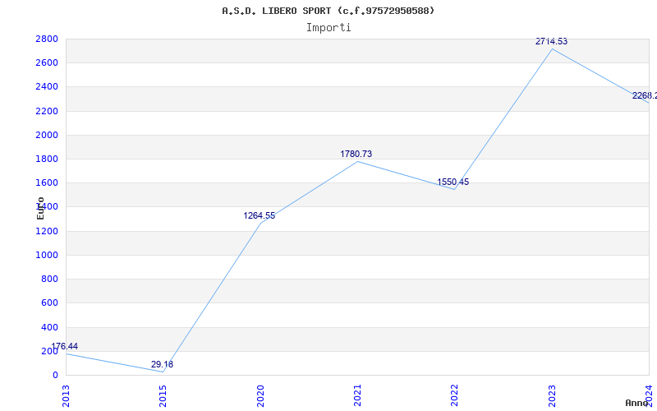Image resolution: width=657 pixels, height=411 pixels.
Task: Click the 2022 x-axis year label
Action: [x=455, y=396]
